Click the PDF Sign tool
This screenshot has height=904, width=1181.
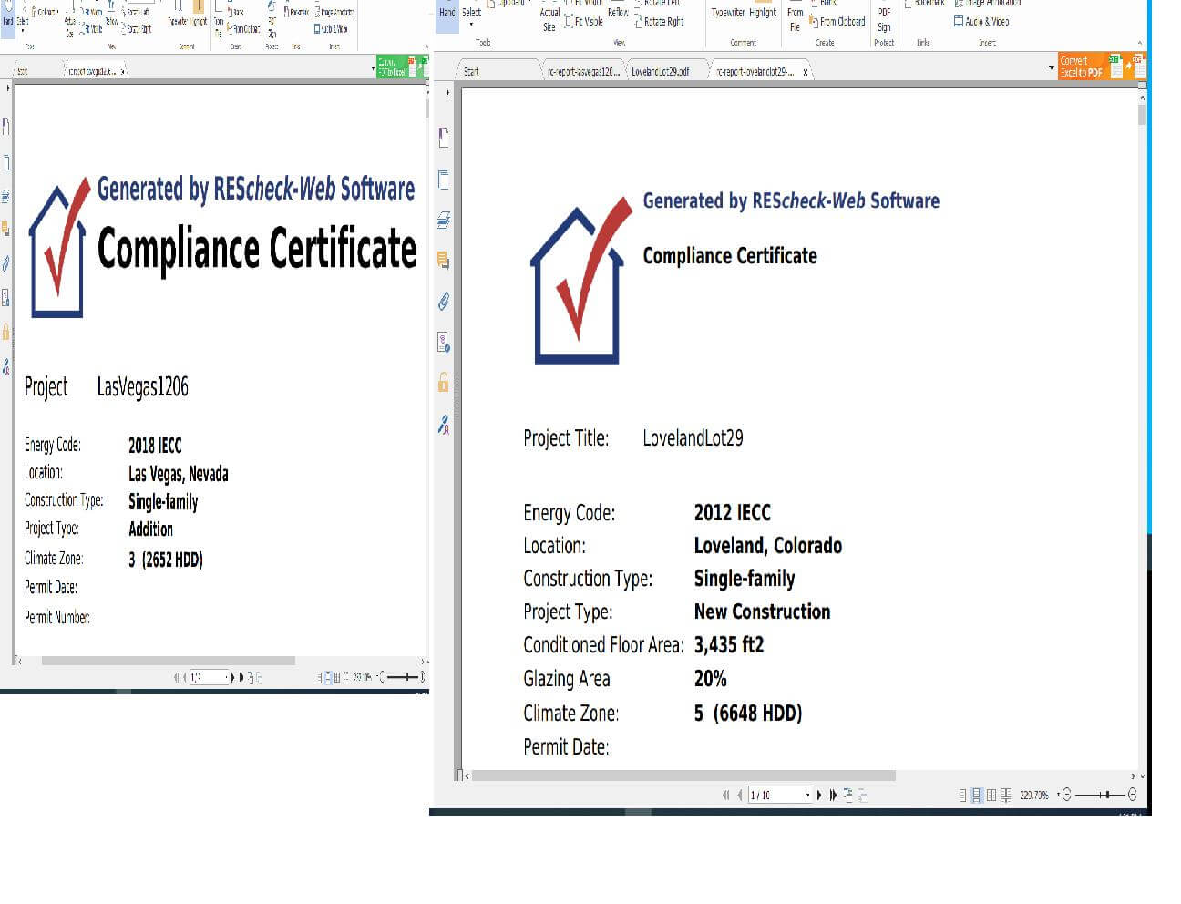tap(883, 19)
